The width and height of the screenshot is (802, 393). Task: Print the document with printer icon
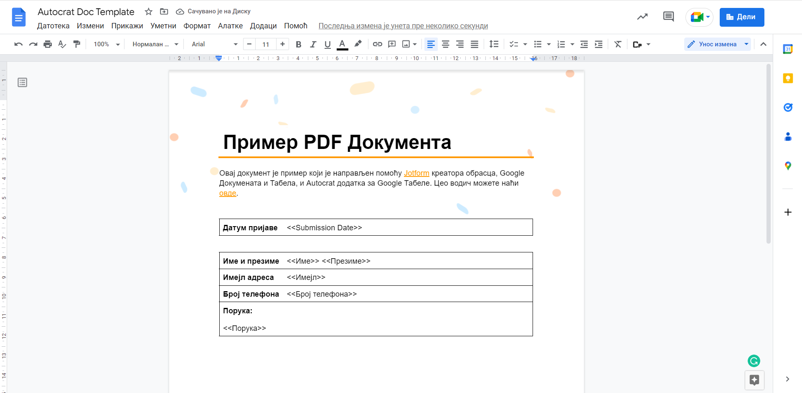coord(48,44)
